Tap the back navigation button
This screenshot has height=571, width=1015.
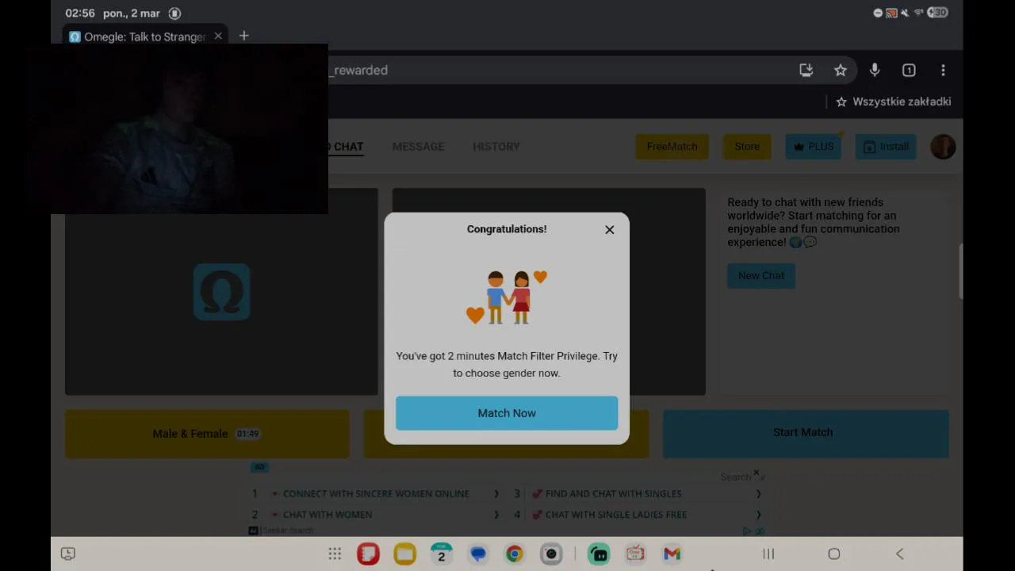point(899,554)
